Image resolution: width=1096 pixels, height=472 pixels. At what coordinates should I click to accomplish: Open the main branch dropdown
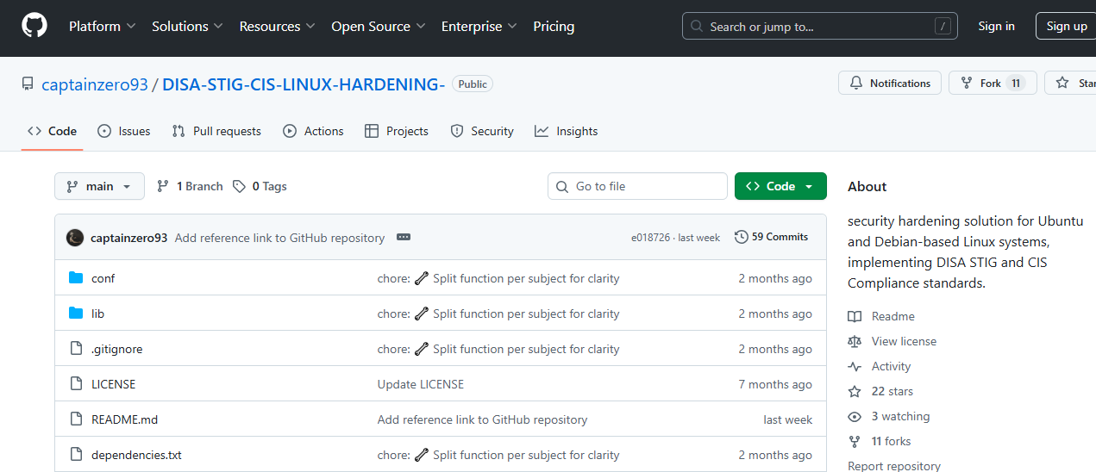click(x=99, y=186)
